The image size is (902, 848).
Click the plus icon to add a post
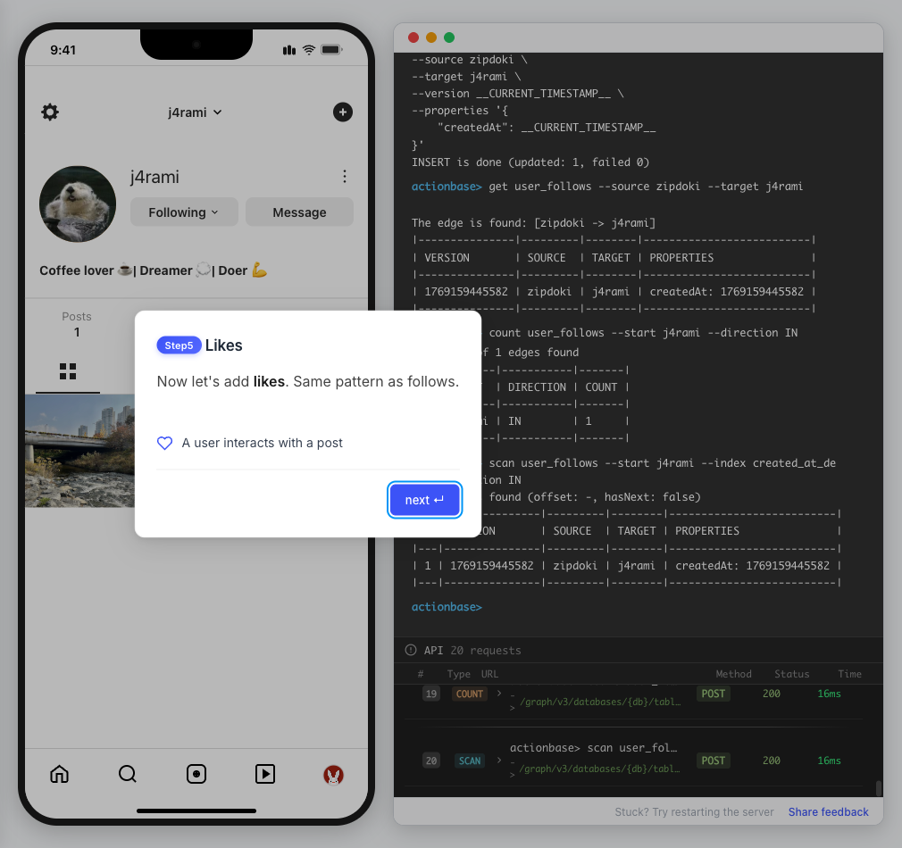342,112
